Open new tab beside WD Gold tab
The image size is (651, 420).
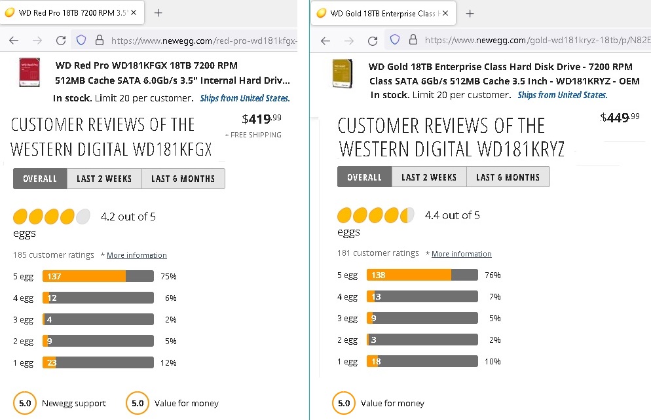click(470, 13)
